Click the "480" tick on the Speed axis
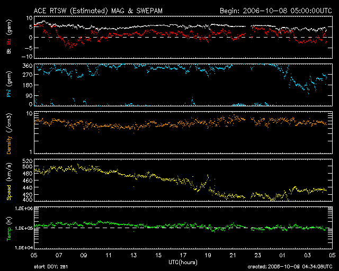339x271 pixels. pos(28,174)
